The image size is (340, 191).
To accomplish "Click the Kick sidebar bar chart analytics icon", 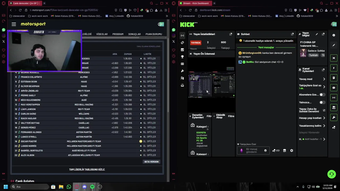I will coord(182,50).
